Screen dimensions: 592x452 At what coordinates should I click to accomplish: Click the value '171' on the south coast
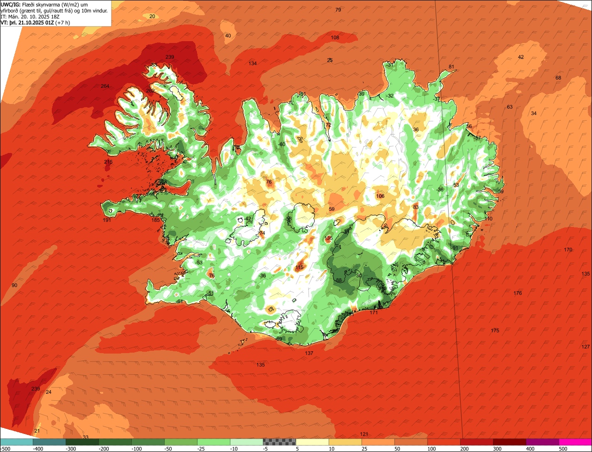374,313
